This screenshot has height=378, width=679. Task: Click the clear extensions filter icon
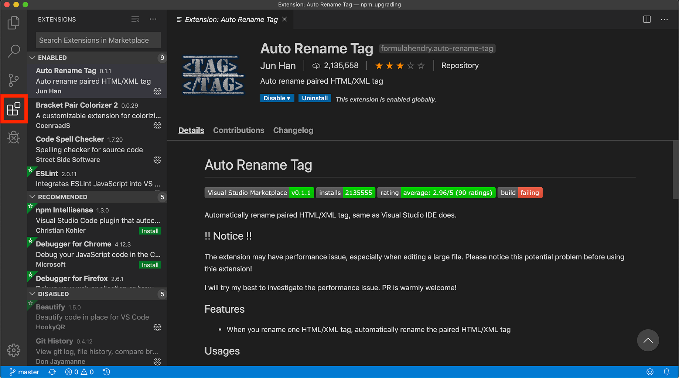point(135,19)
